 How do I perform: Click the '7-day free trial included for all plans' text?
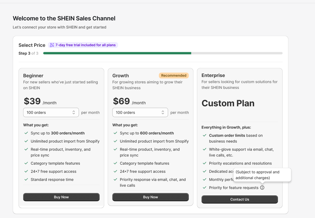pyautogui.click(x=85, y=45)
